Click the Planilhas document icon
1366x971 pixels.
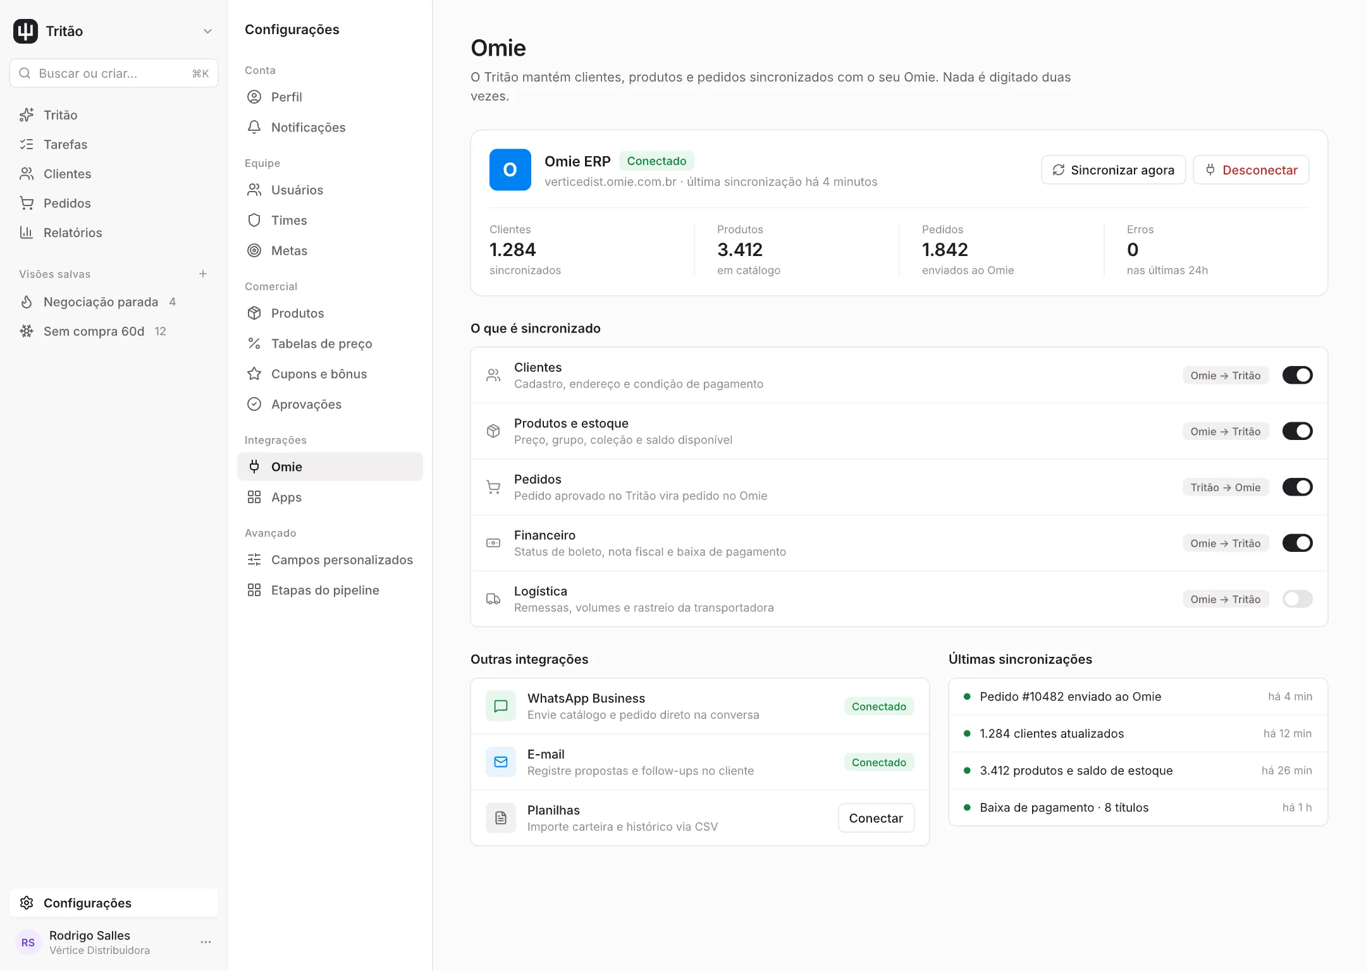(x=501, y=818)
